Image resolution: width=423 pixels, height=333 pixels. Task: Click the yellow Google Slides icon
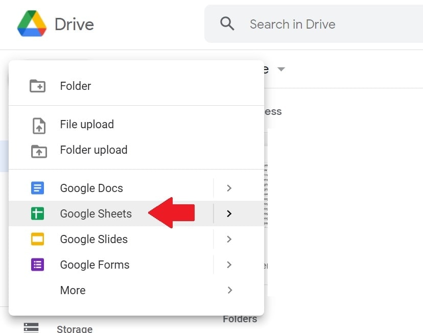pyautogui.click(x=37, y=239)
